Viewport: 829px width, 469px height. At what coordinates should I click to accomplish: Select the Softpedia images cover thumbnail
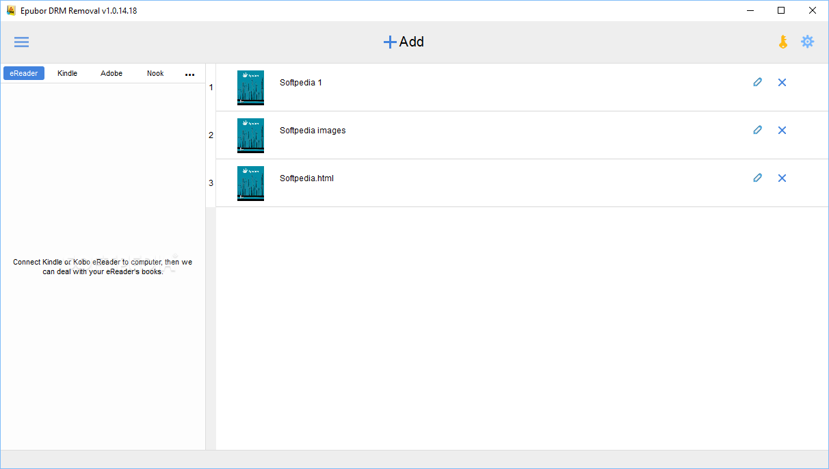(x=250, y=135)
